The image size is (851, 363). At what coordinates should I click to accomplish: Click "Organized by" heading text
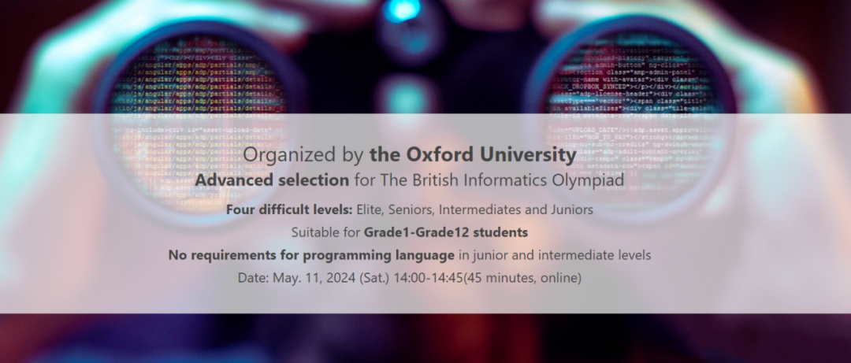303,156
